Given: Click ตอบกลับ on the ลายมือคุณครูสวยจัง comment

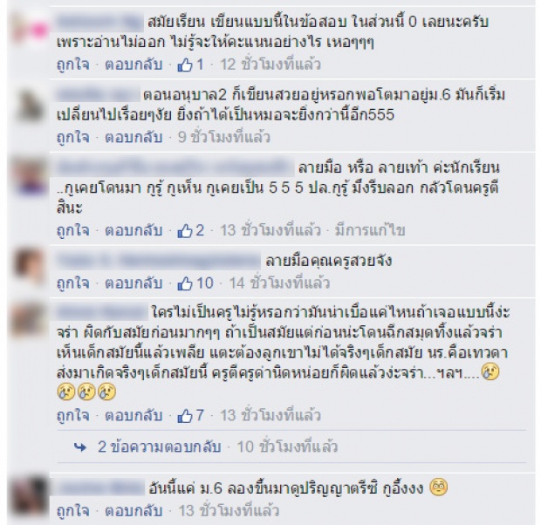Looking at the screenshot, I should 134,283.
